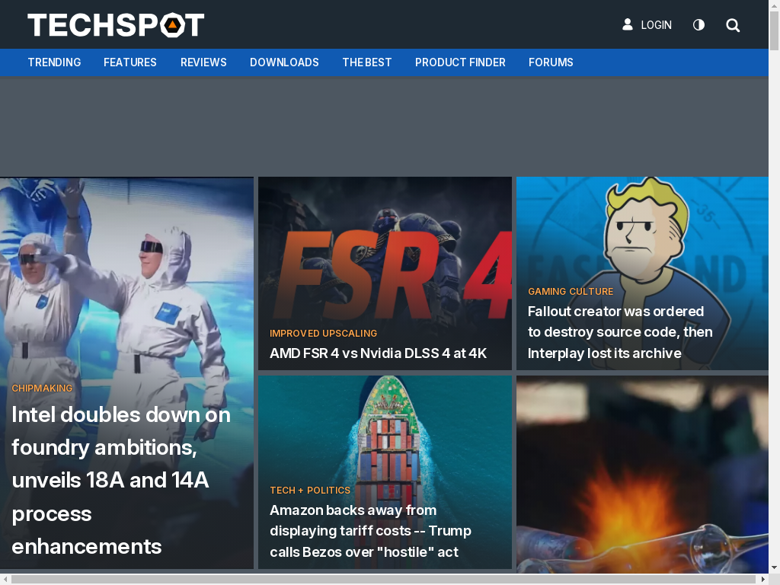Click the vertical scrollbar down arrow
The width and height of the screenshot is (780, 585).
tap(774, 567)
